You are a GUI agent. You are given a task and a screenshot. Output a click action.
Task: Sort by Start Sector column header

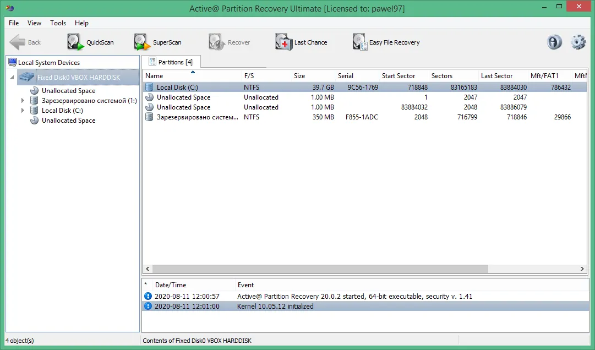[404, 76]
